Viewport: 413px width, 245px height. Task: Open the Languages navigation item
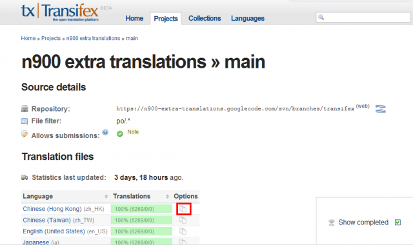(x=248, y=19)
